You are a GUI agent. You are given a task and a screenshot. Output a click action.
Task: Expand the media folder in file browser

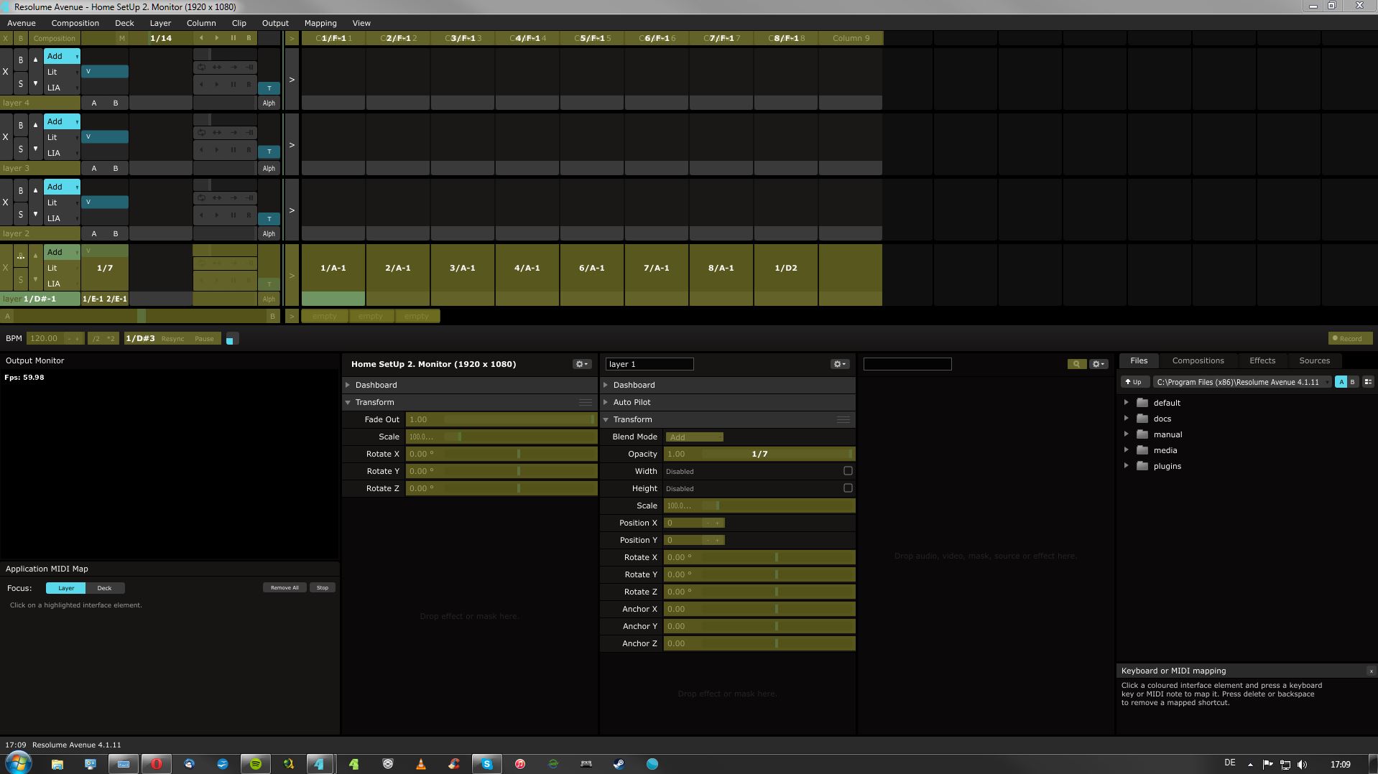pyautogui.click(x=1126, y=450)
